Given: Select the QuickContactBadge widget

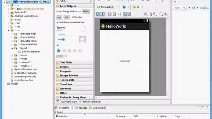Looking at the screenshot, I should 82,40.
